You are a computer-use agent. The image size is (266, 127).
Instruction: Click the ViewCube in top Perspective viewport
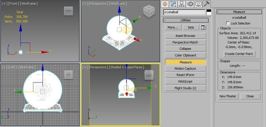(x=149, y=12)
